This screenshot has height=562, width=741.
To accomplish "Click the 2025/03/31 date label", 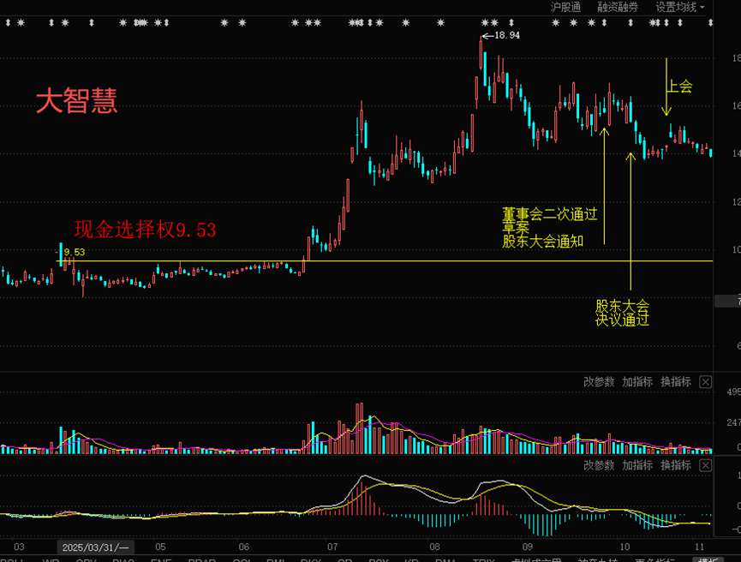I will pos(96,547).
